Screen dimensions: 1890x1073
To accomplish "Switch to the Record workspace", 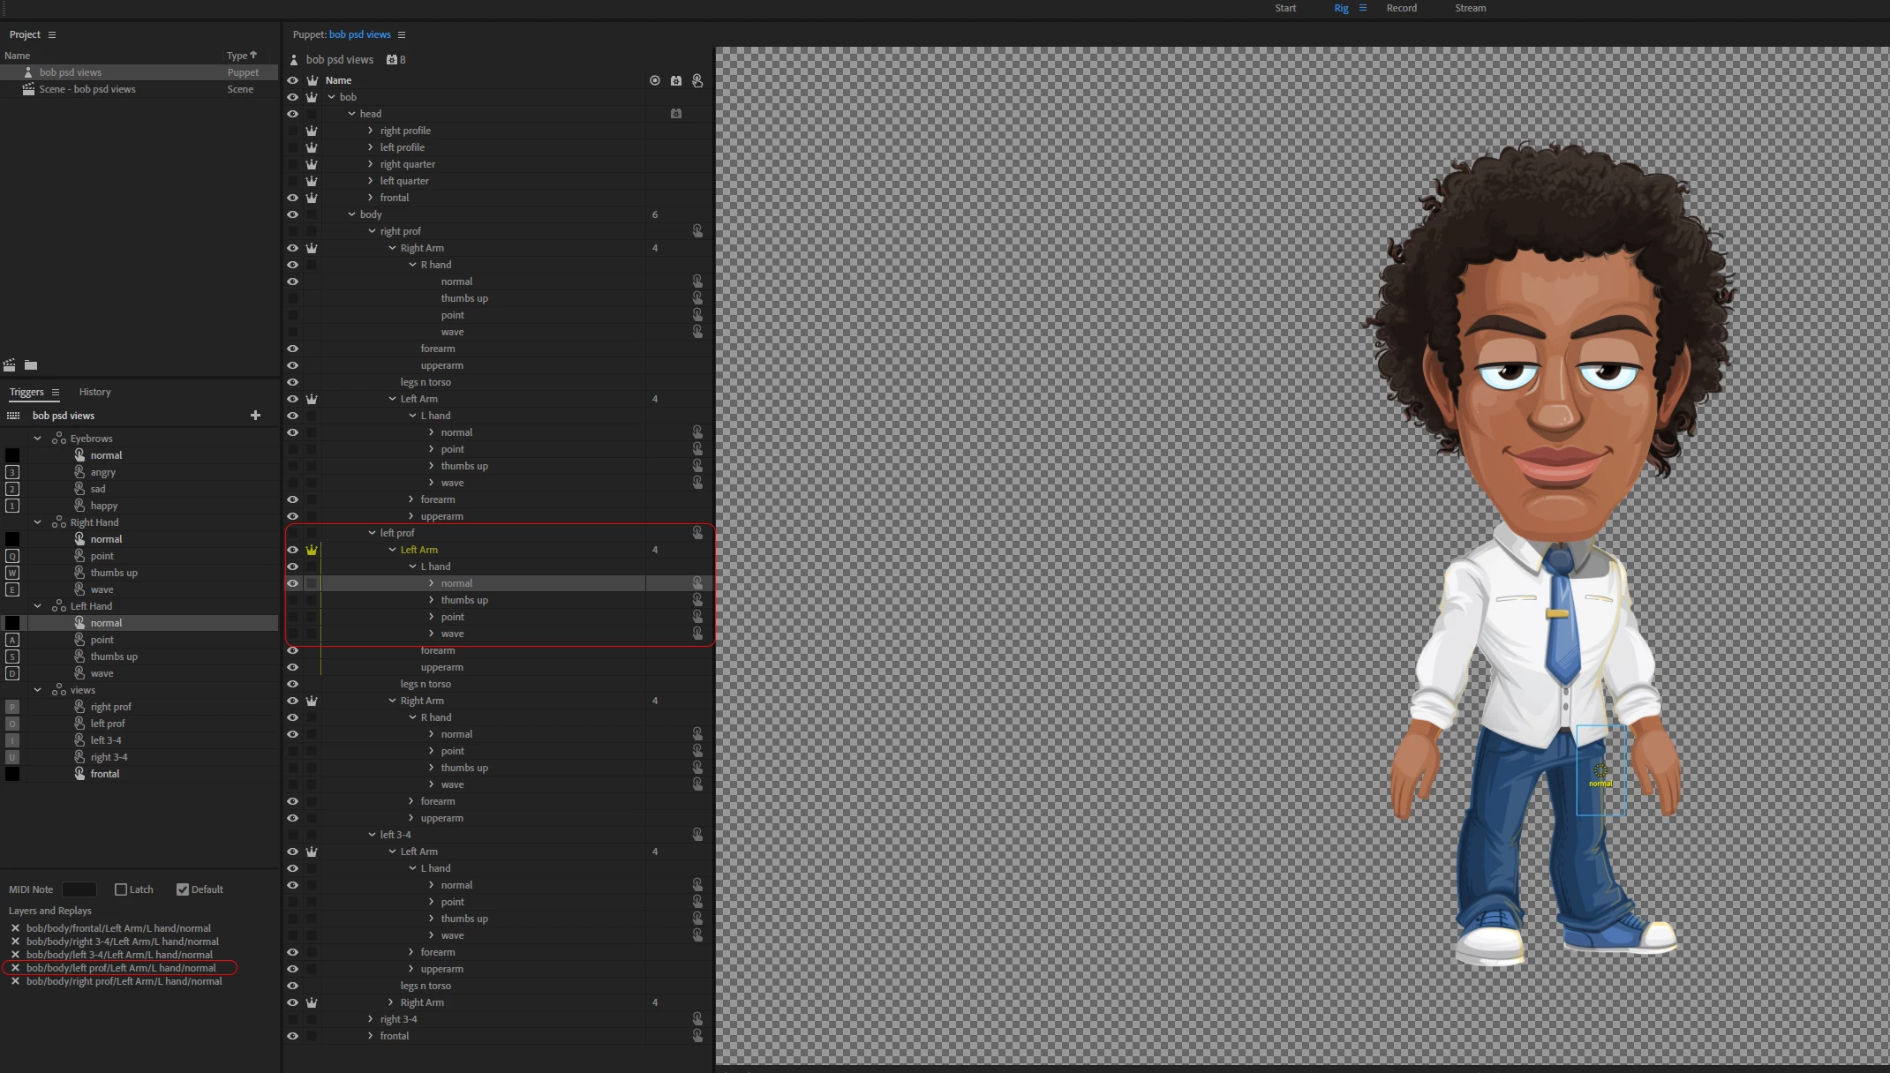I will pyautogui.click(x=1401, y=8).
